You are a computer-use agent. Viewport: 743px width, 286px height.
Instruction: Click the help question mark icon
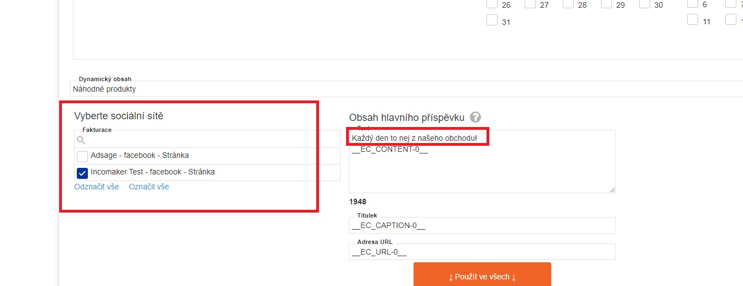475,117
